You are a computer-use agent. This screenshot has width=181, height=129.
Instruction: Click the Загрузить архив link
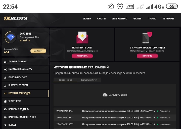(x=118, y=95)
